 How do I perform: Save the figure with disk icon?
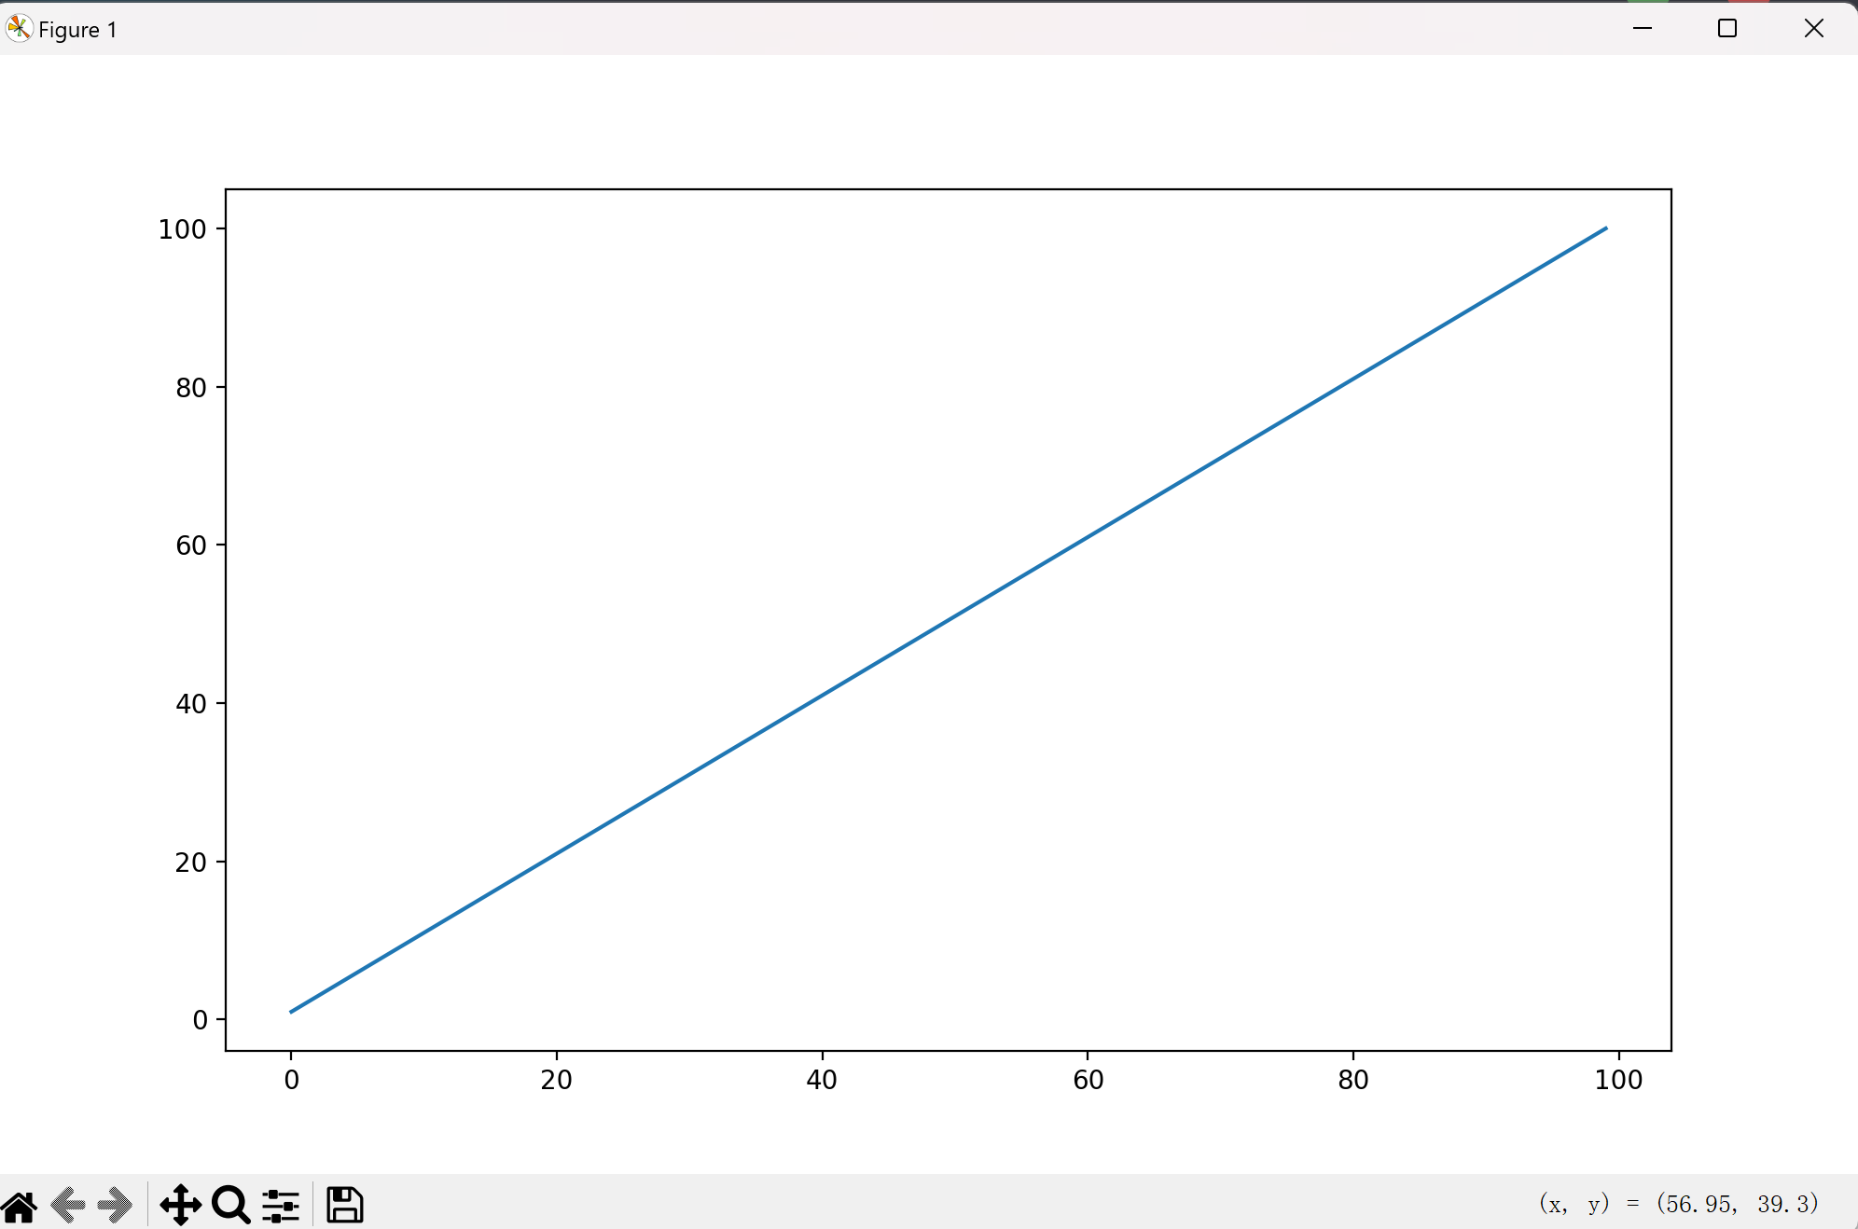pyautogui.click(x=344, y=1205)
